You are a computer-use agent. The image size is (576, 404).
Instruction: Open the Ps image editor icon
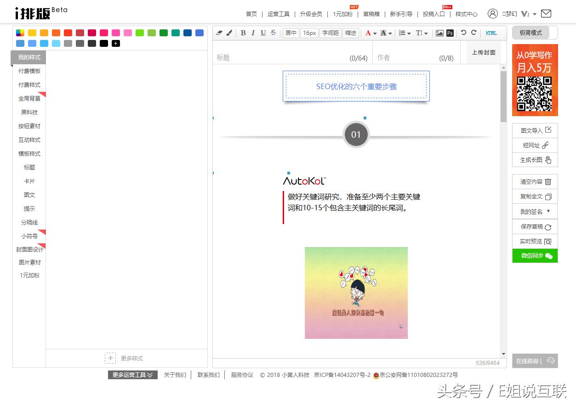click(x=450, y=33)
